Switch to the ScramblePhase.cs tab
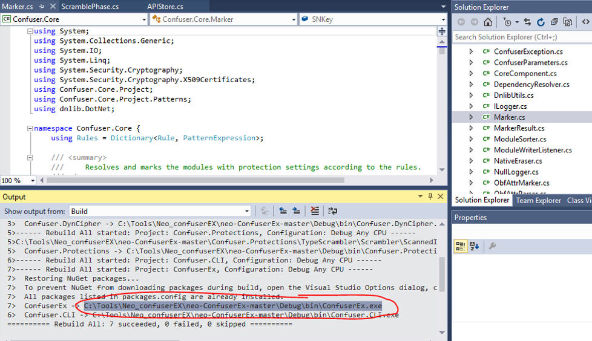Screen dimensions: 592x341 [90, 7]
